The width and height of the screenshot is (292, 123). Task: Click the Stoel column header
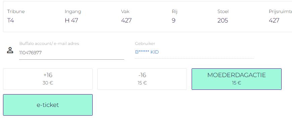click(223, 11)
